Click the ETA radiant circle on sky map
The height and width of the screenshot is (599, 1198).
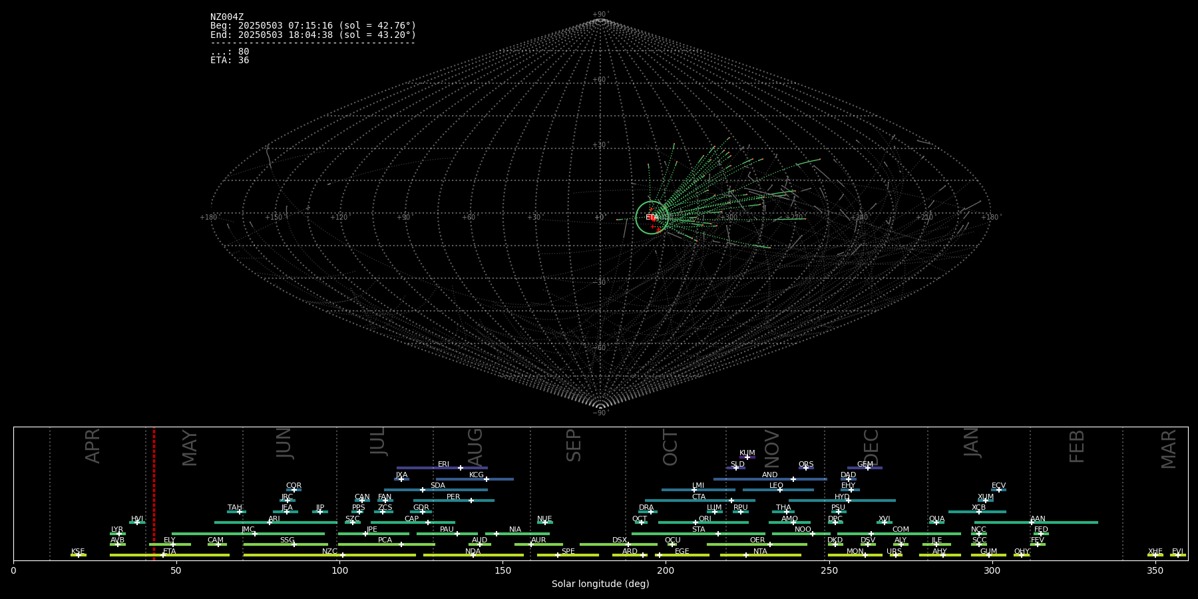point(652,218)
